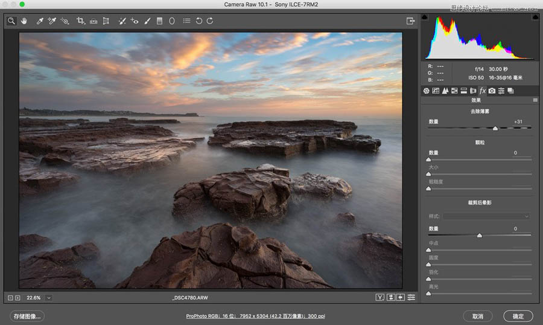
Task: Open the 22.6% zoom level dropdown
Action: pyautogui.click(x=49, y=298)
